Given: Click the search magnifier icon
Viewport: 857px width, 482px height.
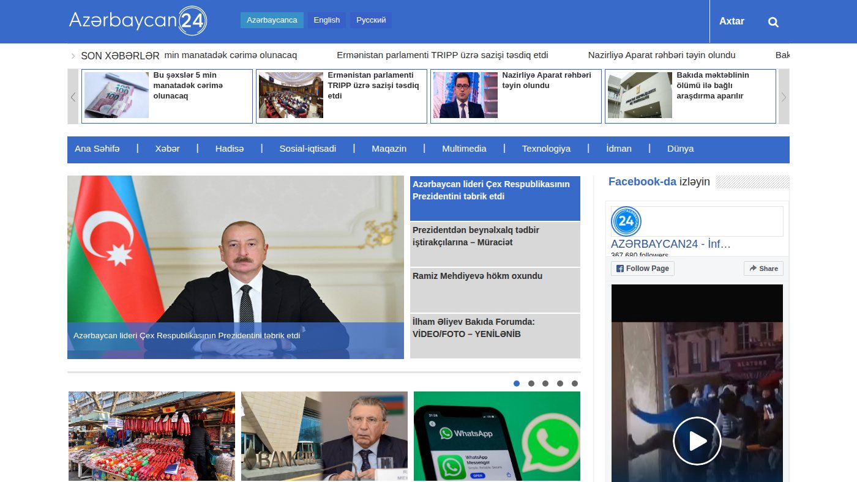Looking at the screenshot, I should click(773, 22).
